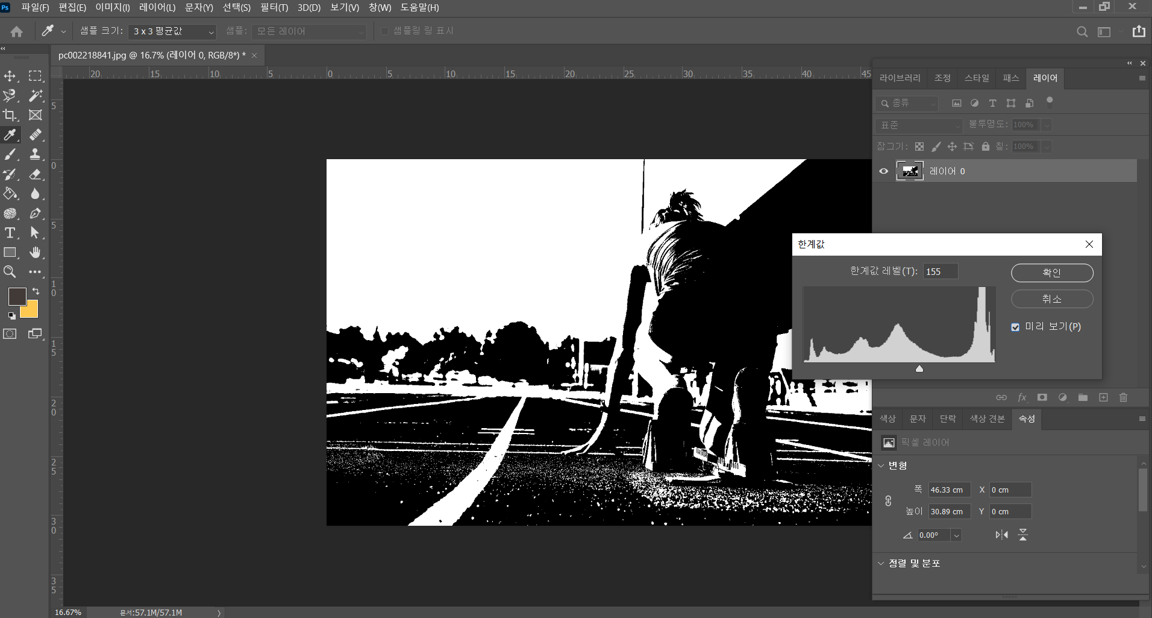Select the Crop tool
This screenshot has height=618, width=1152.
click(10, 115)
